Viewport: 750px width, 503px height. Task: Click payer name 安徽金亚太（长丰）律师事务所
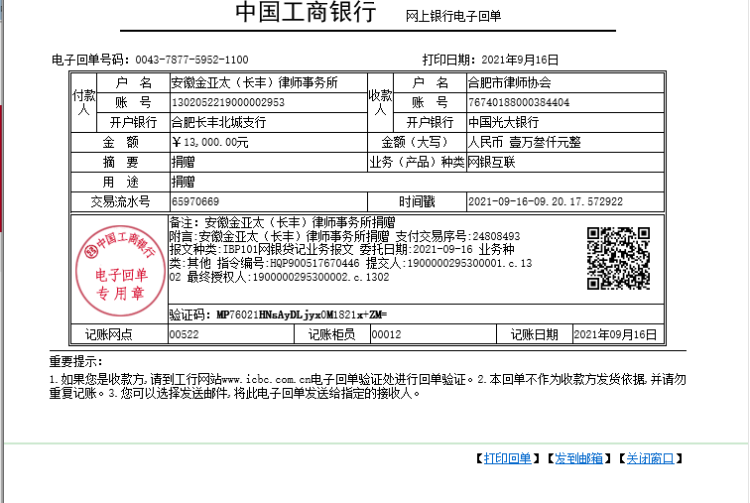pyautogui.click(x=254, y=82)
